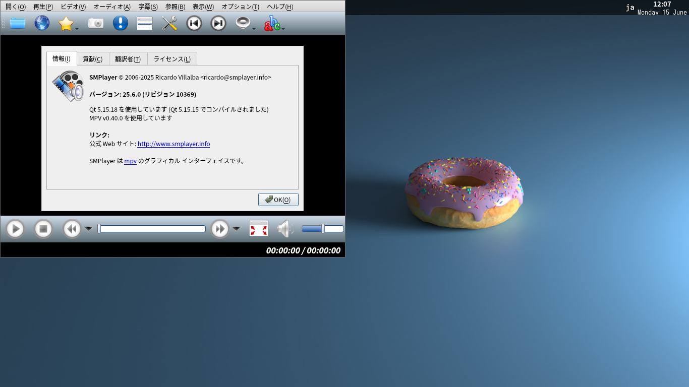Open the playlist icon in the toolbar
Image resolution: width=689 pixels, height=387 pixels.
click(x=145, y=23)
